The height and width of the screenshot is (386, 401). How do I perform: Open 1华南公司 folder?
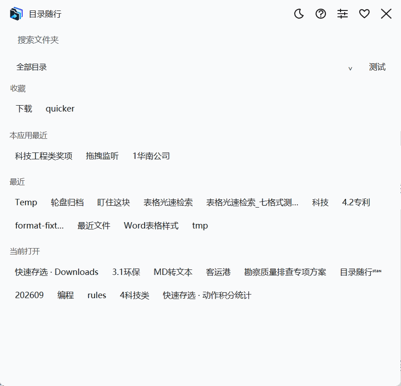tap(151, 156)
